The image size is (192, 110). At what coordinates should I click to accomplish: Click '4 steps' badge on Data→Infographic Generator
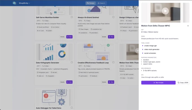coord(45,66)
